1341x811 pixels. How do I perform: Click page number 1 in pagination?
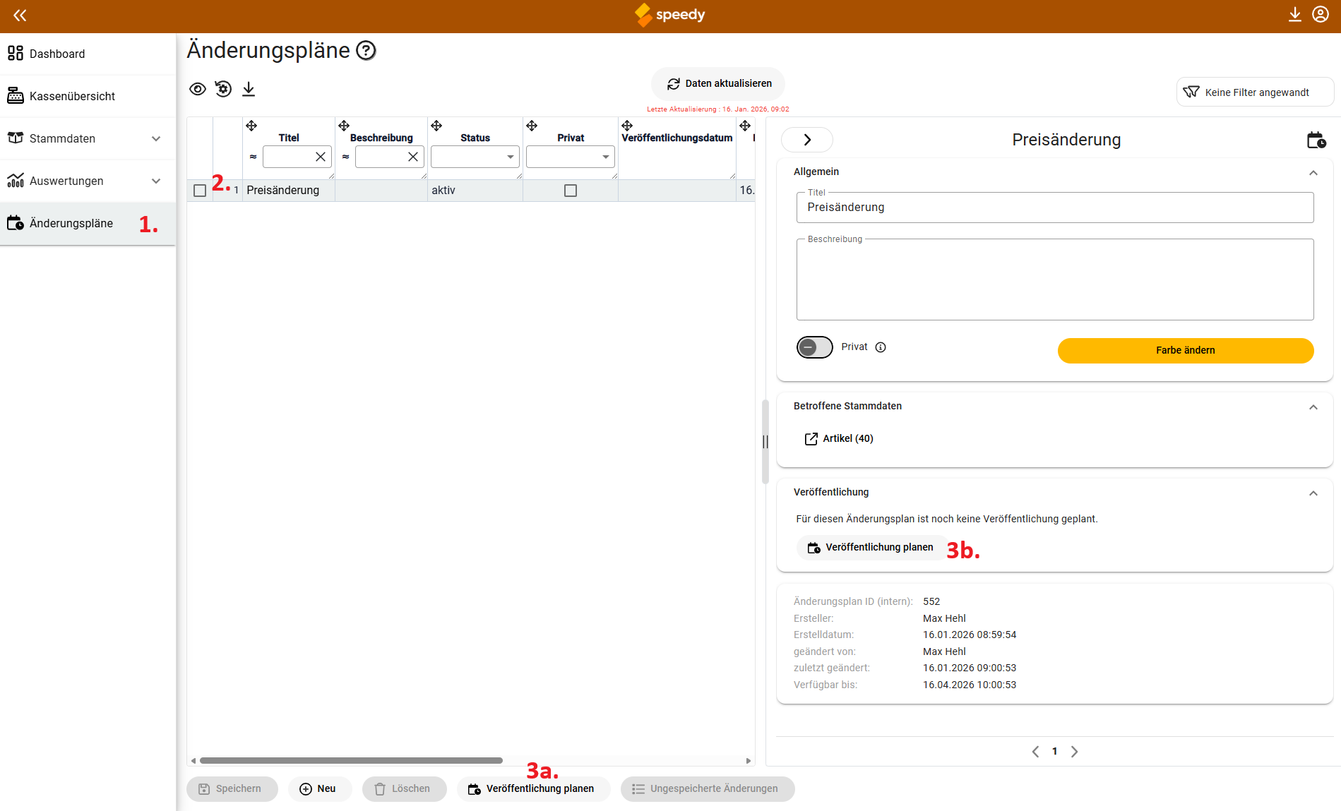coord(1055,752)
